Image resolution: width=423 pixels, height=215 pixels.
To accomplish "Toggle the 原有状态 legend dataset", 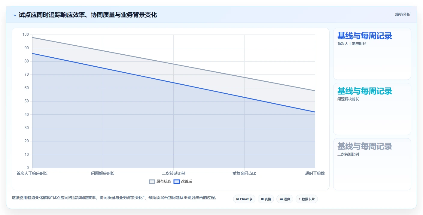I will coord(160,181).
